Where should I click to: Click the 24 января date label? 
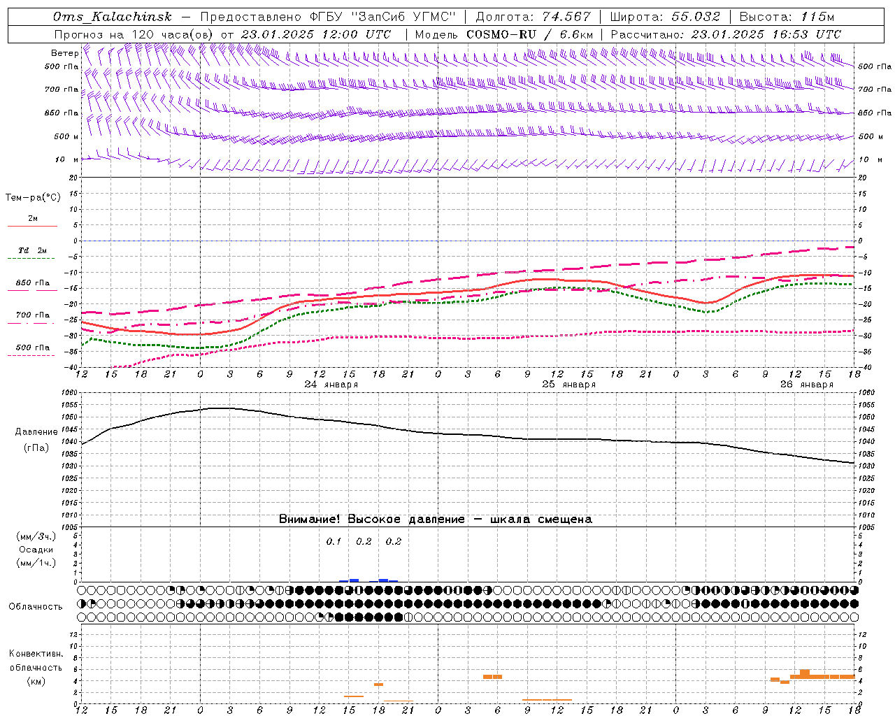[331, 385]
